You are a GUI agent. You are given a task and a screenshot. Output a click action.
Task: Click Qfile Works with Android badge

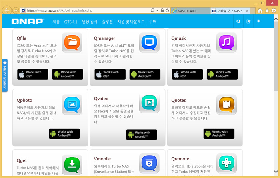pyautogui.click(x=68, y=74)
